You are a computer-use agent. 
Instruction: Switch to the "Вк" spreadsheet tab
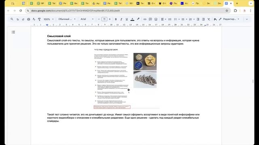[74, 3]
